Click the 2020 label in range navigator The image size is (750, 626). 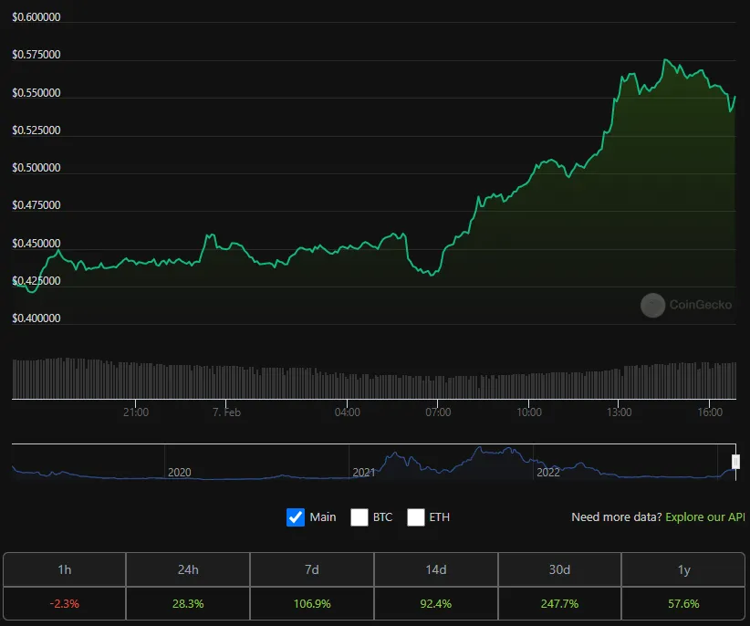[x=180, y=473]
